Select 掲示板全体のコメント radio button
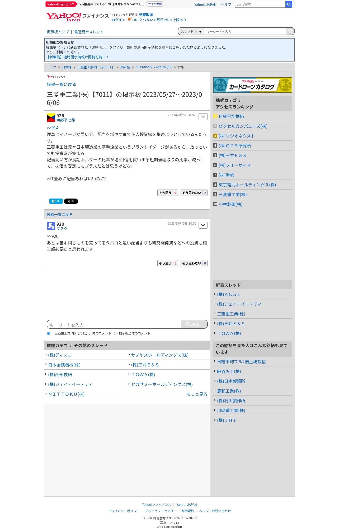The width and height of the screenshot is (339, 528). [x=116, y=333]
